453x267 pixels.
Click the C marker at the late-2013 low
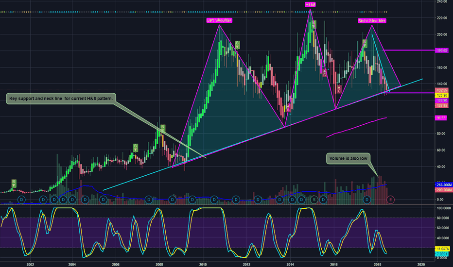(288, 108)
